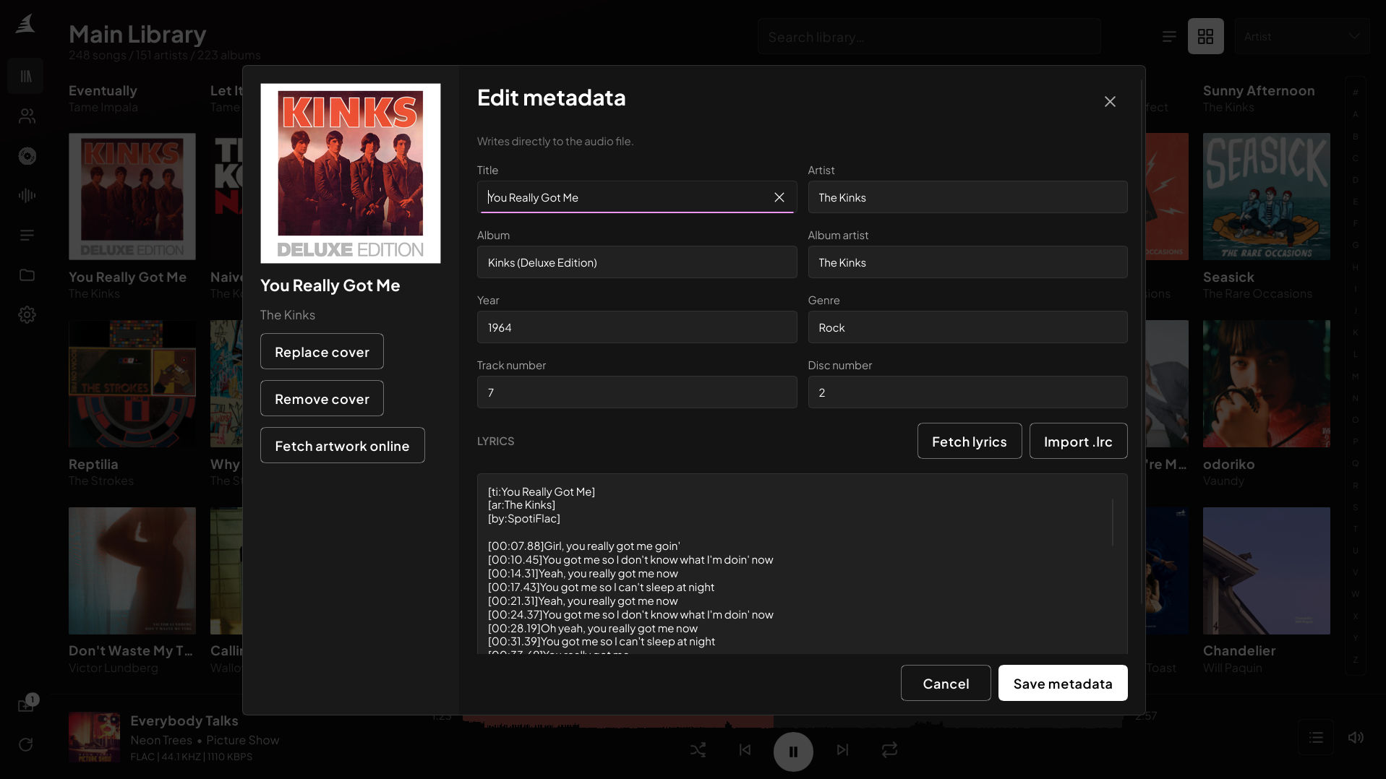Screen dimensions: 1386x779
Task: Open the folders sidebar icon
Action: coord(27,275)
